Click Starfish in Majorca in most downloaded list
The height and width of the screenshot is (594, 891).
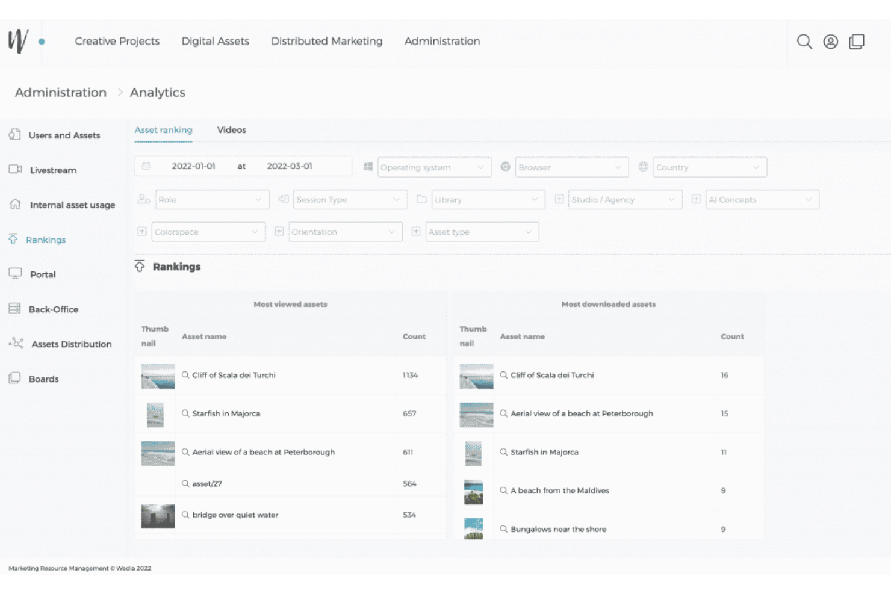pyautogui.click(x=544, y=452)
